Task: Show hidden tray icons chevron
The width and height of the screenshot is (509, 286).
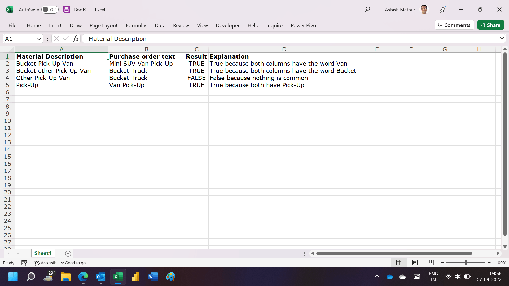Action: pos(377,276)
